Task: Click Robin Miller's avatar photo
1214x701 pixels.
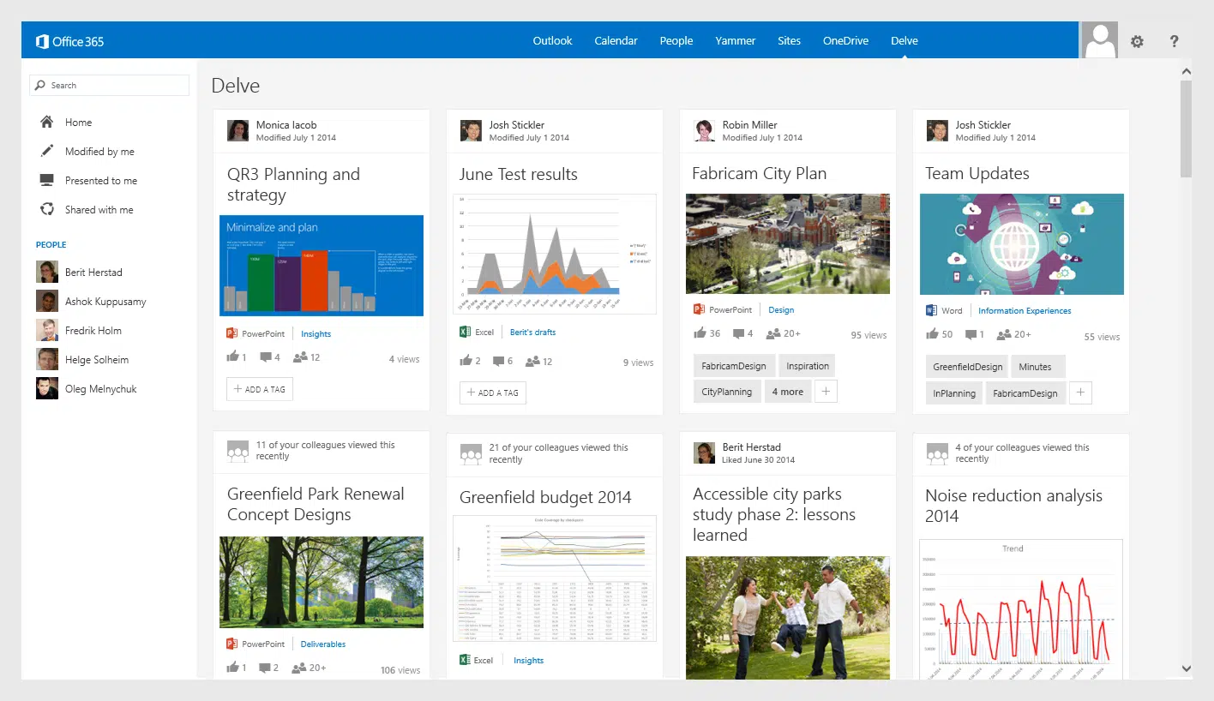Action: pyautogui.click(x=704, y=130)
